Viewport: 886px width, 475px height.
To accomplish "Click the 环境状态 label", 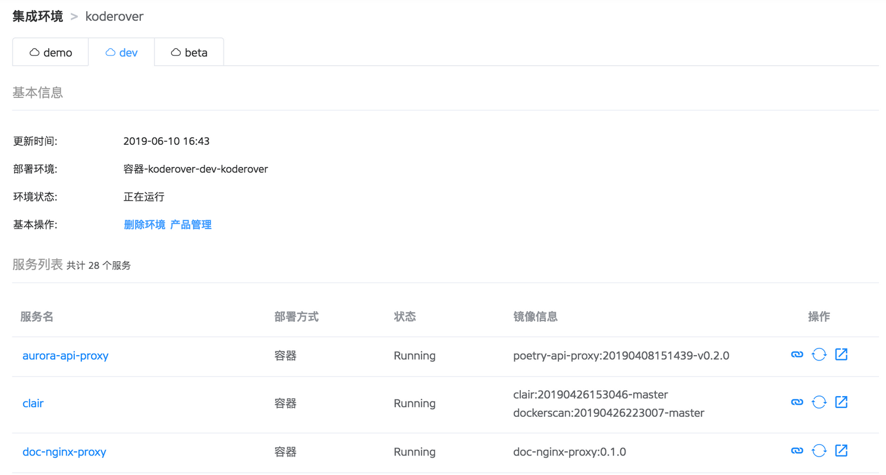I will coord(35,197).
